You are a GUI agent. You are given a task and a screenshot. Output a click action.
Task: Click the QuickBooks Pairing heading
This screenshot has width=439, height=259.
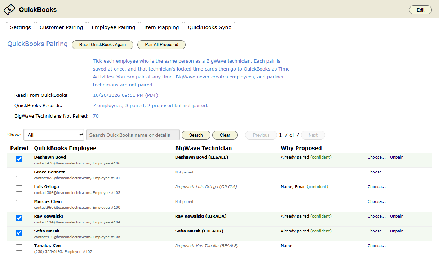(x=37, y=44)
